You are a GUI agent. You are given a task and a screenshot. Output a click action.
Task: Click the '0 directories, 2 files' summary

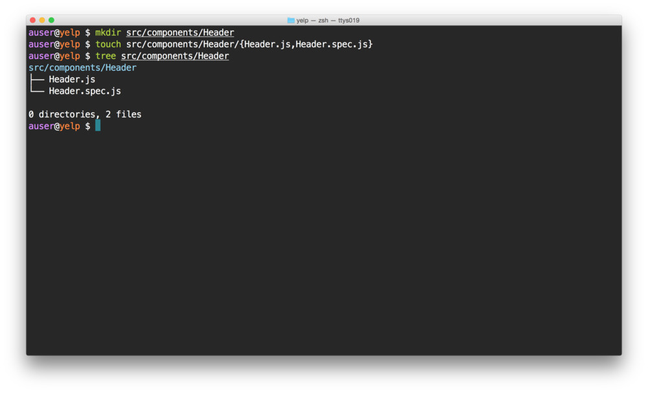point(85,114)
